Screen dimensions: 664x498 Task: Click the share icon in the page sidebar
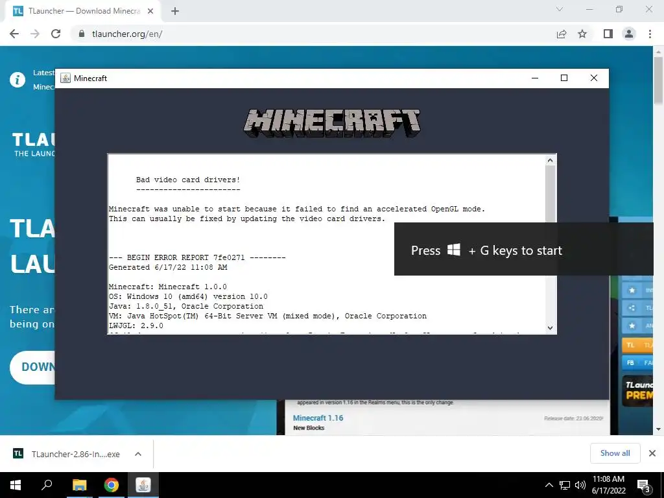point(632,308)
